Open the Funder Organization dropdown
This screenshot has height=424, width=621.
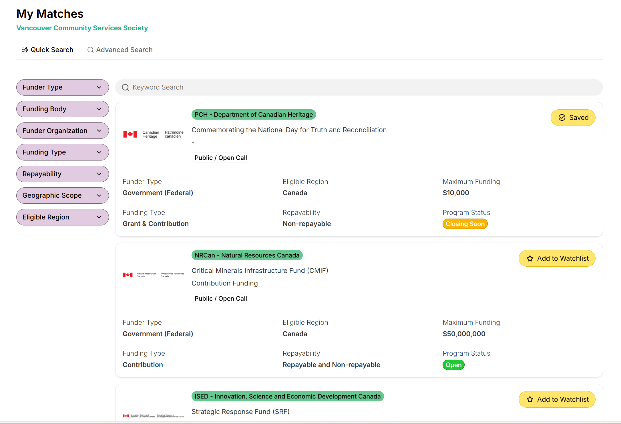[x=62, y=131]
